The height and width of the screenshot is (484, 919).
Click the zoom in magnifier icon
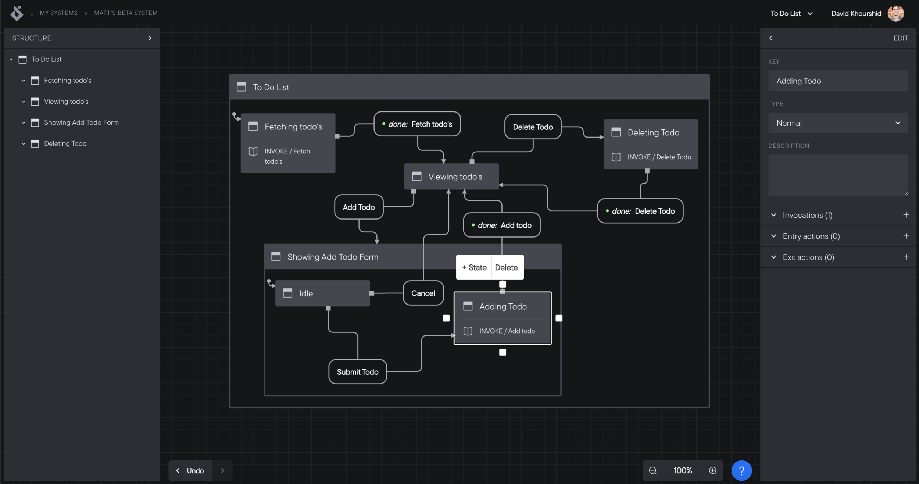point(712,470)
